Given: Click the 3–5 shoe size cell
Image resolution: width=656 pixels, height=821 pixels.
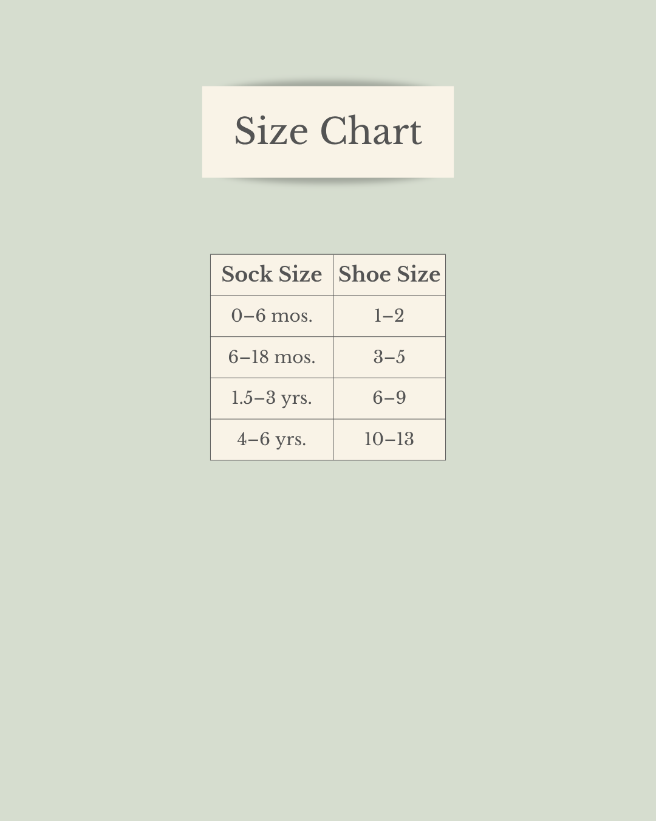Looking at the screenshot, I should (389, 357).
